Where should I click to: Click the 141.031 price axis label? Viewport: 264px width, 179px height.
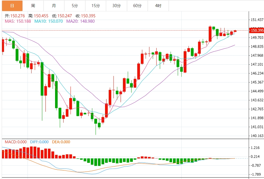(257, 127)
